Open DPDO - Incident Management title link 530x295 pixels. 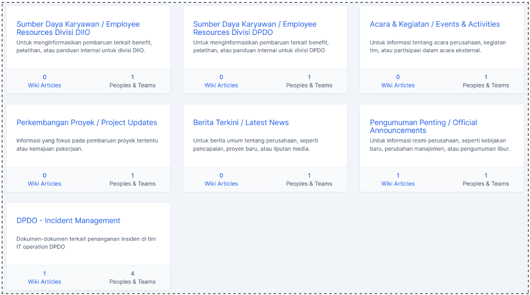click(x=68, y=221)
